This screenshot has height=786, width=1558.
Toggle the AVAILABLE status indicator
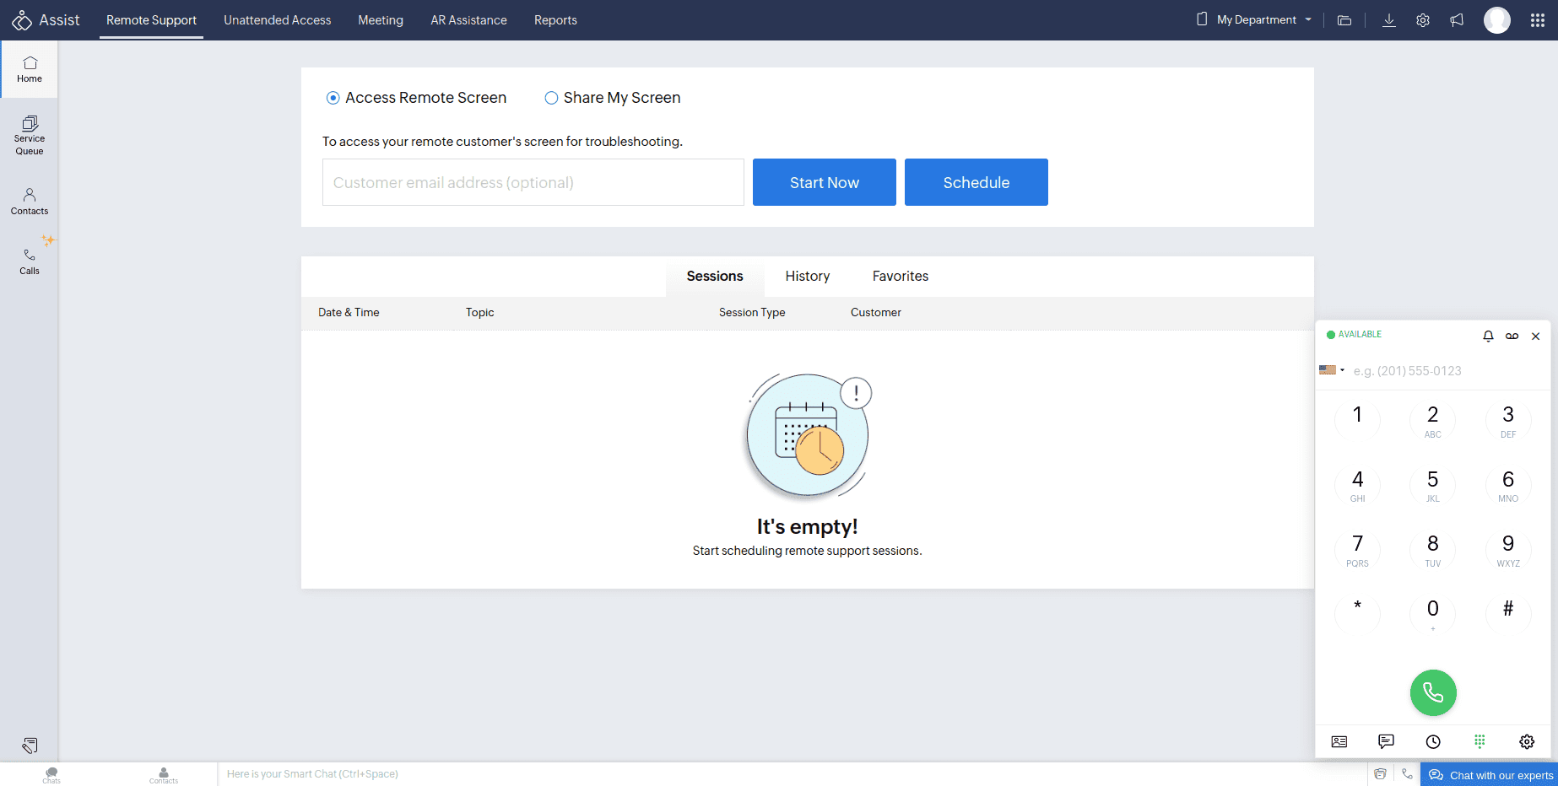[x=1354, y=335]
